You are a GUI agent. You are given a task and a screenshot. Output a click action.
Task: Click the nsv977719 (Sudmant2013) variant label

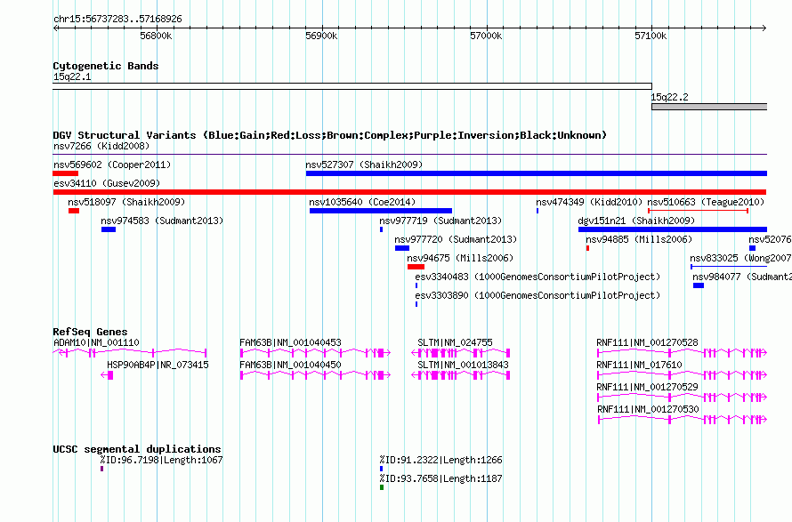point(440,221)
